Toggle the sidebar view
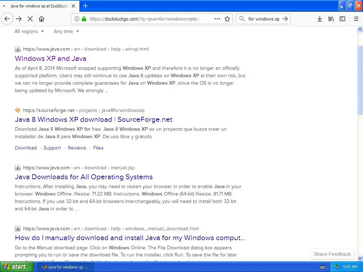 [x=342, y=19]
